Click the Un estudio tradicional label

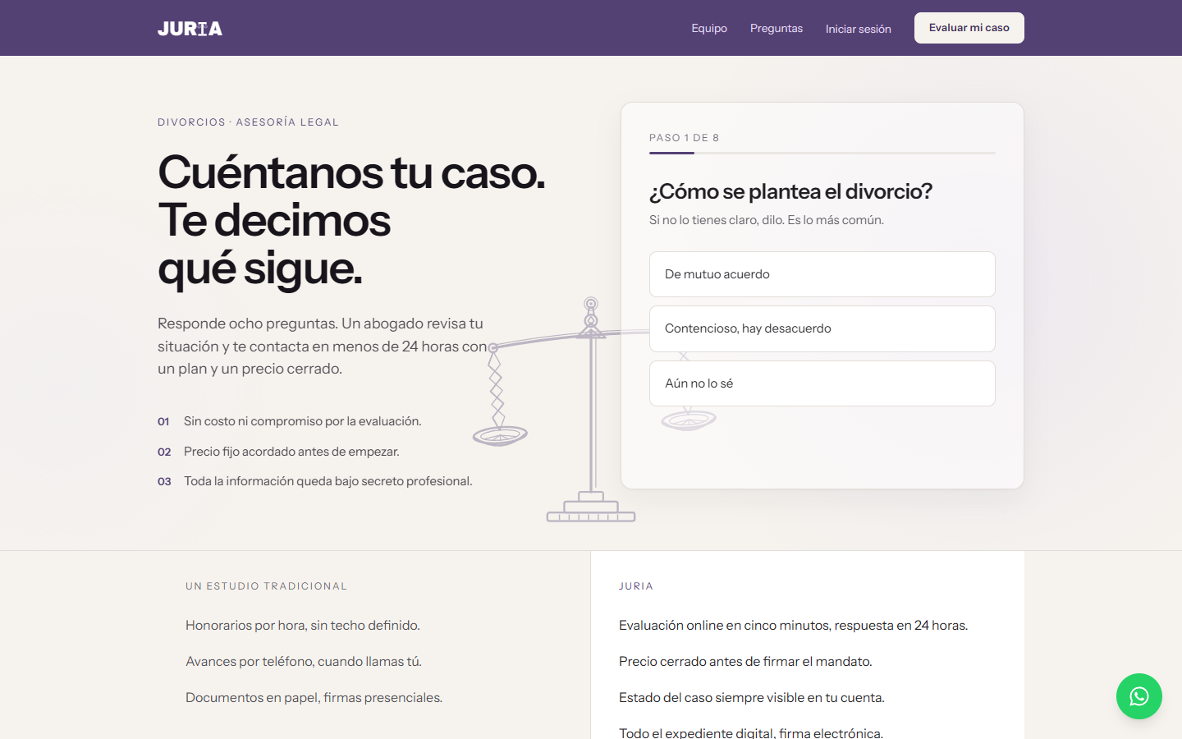(x=267, y=586)
